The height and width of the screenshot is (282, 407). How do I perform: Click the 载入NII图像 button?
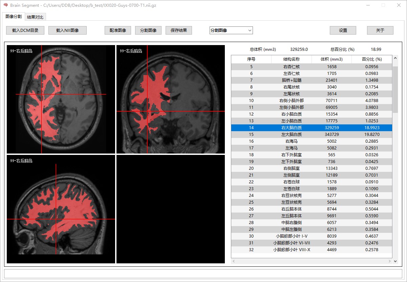tap(67, 30)
